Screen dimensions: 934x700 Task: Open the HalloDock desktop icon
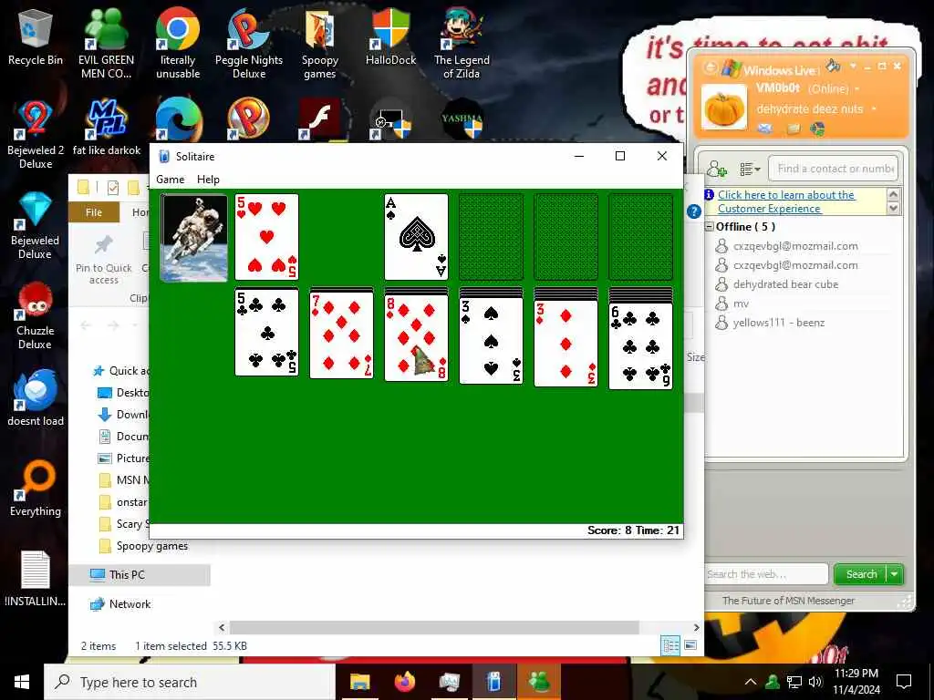pos(390,37)
